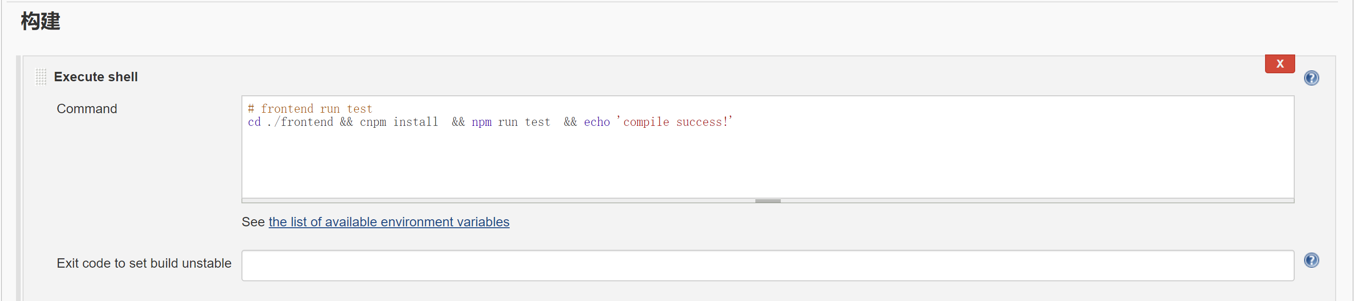
Task: Click the word 'See' before the environment link
Action: pyautogui.click(x=253, y=222)
